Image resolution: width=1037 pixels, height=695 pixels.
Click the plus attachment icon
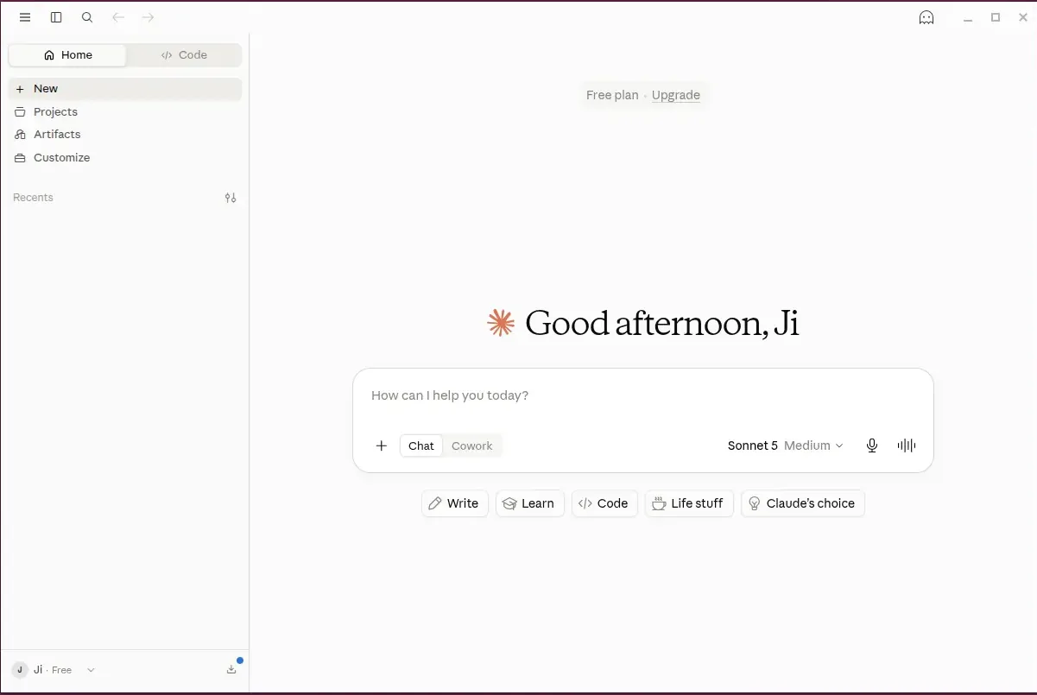[382, 446]
